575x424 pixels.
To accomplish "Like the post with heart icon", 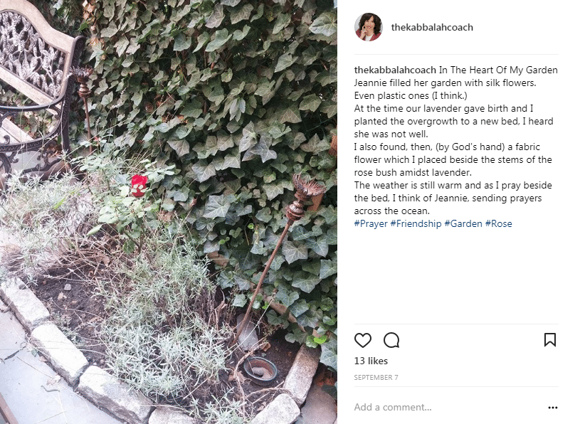I will tap(363, 341).
